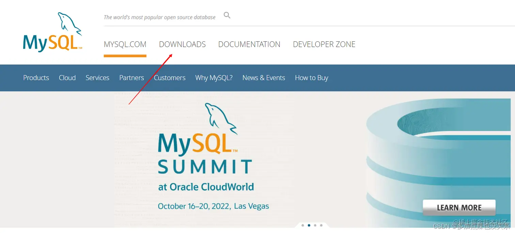
Task: Select Partners in the blue navigation bar
Action: [131, 78]
